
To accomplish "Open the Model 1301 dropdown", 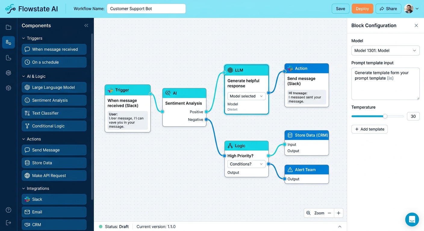I will (x=385, y=51).
